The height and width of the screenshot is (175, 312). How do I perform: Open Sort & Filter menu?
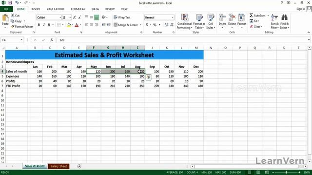(x=274, y=21)
